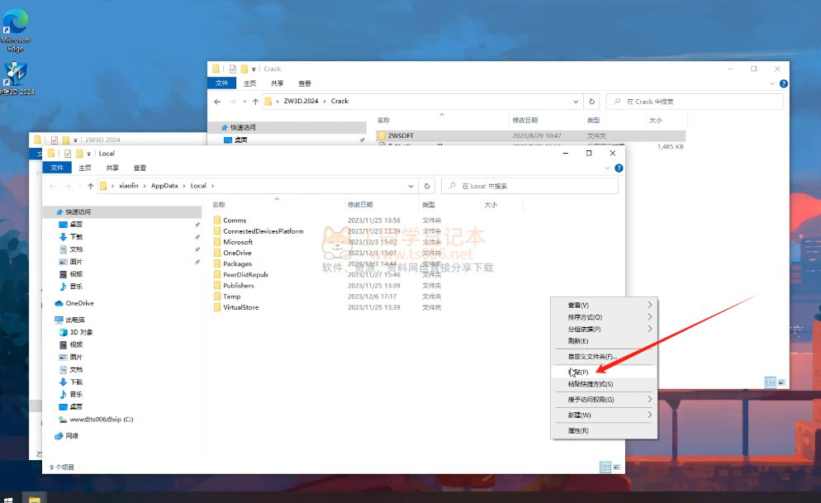This screenshot has height=503, width=821.
Task: Select the Temp folder in the file list
Action: [232, 297]
